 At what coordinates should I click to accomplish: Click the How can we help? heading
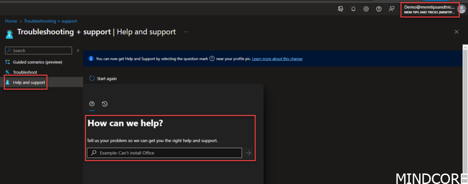pos(125,123)
